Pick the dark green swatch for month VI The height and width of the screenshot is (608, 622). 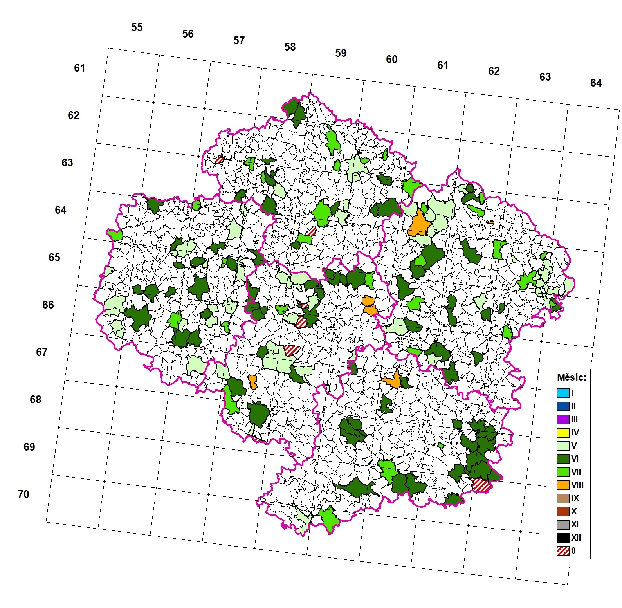click(x=563, y=458)
